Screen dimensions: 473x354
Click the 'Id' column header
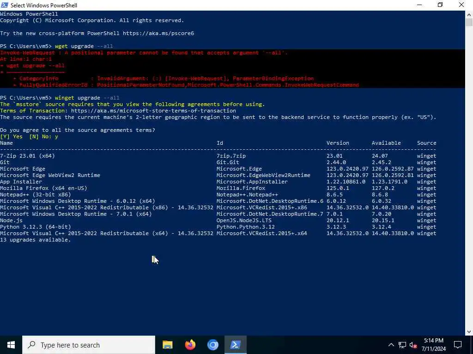[x=219, y=143]
